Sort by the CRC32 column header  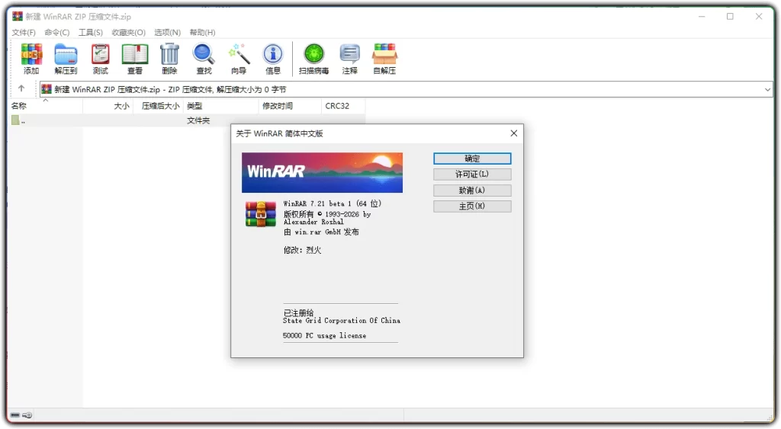(343, 106)
